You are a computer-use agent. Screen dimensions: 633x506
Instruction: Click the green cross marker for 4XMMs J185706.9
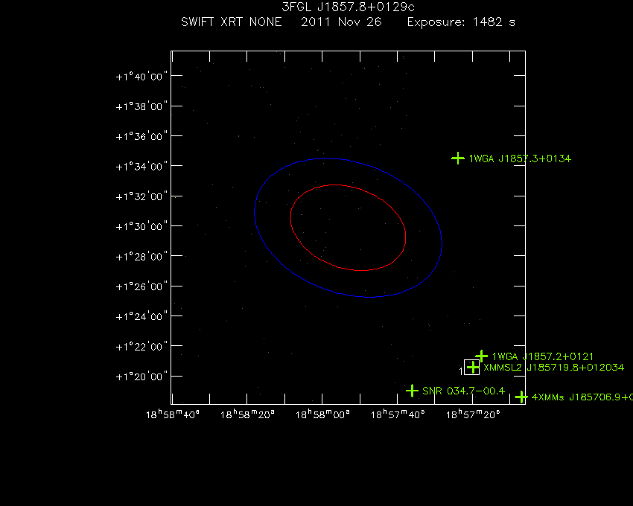coord(521,397)
